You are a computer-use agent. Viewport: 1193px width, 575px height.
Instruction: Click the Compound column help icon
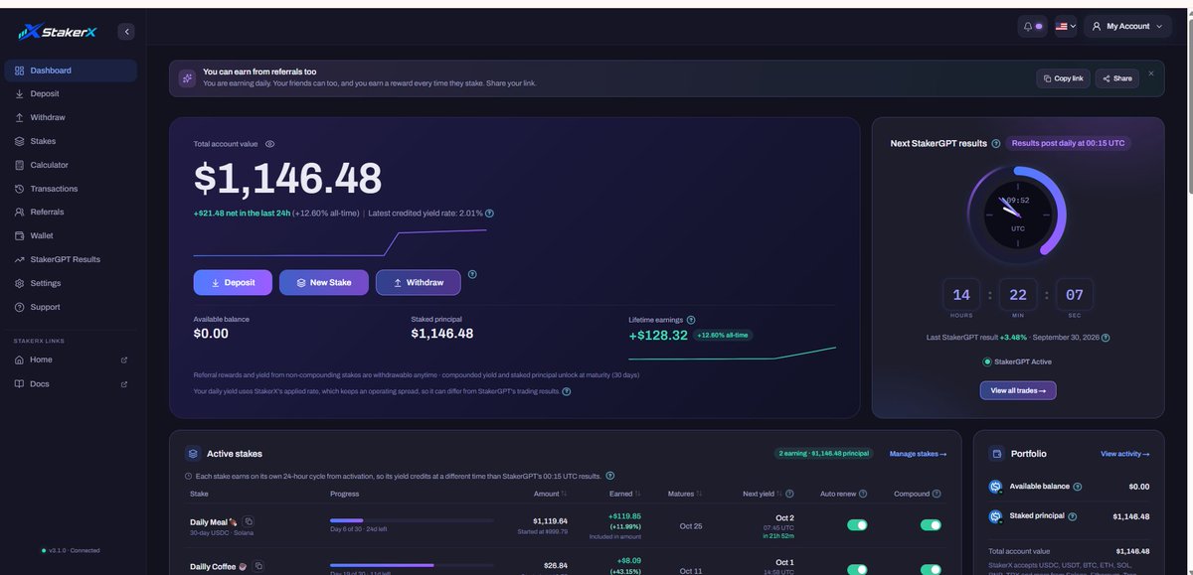(937, 494)
